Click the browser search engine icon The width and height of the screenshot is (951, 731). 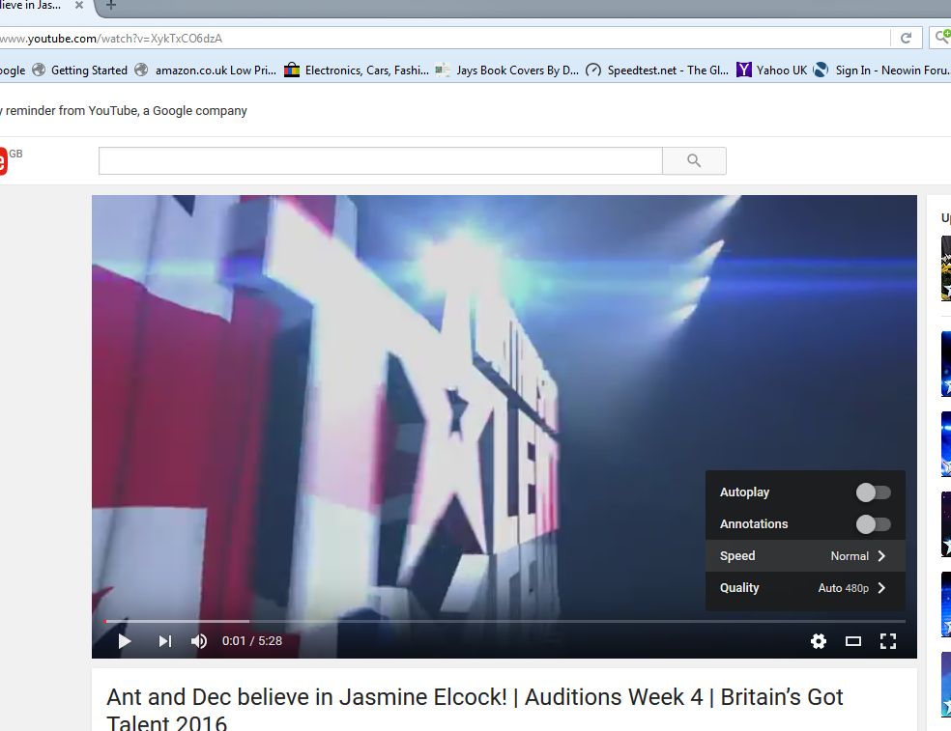(942, 38)
